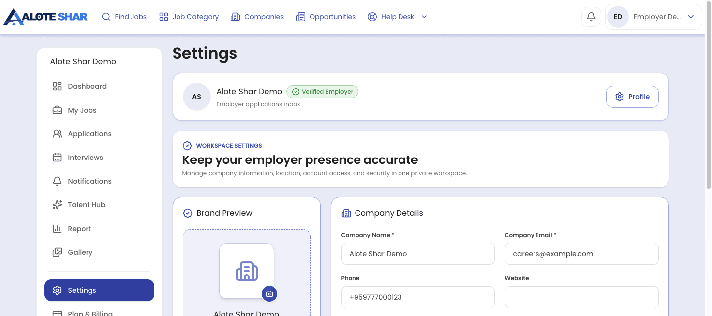Open Gallery in sidebar
The height and width of the screenshot is (316, 712).
click(99, 252)
